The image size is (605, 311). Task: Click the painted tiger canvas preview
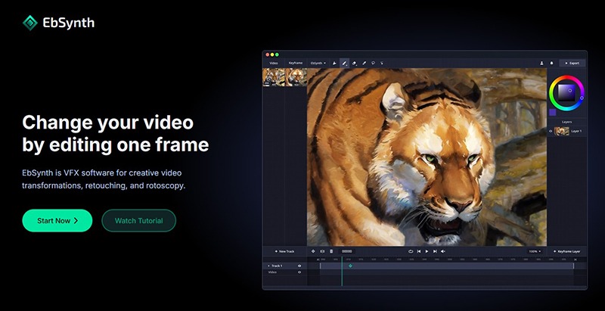427,157
